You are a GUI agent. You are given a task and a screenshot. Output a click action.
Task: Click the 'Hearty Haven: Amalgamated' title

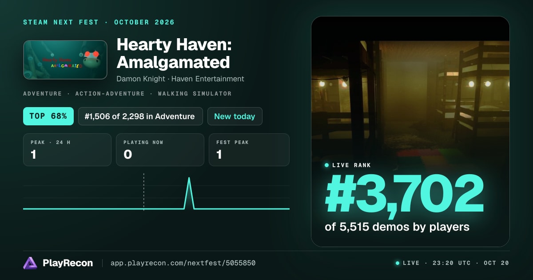click(x=174, y=53)
